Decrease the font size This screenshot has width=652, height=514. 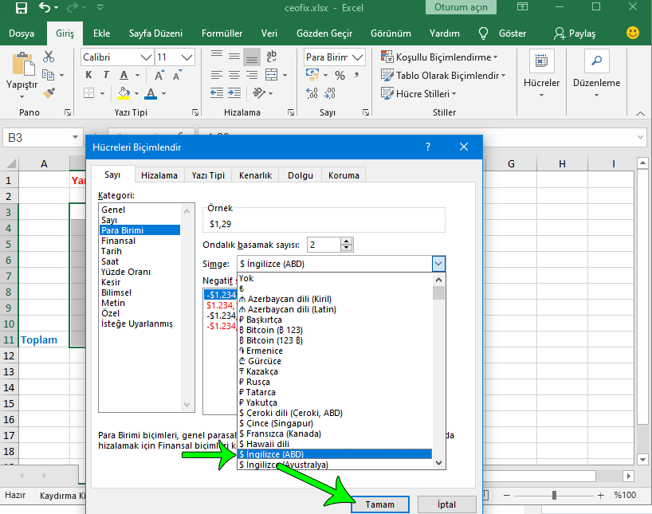177,75
